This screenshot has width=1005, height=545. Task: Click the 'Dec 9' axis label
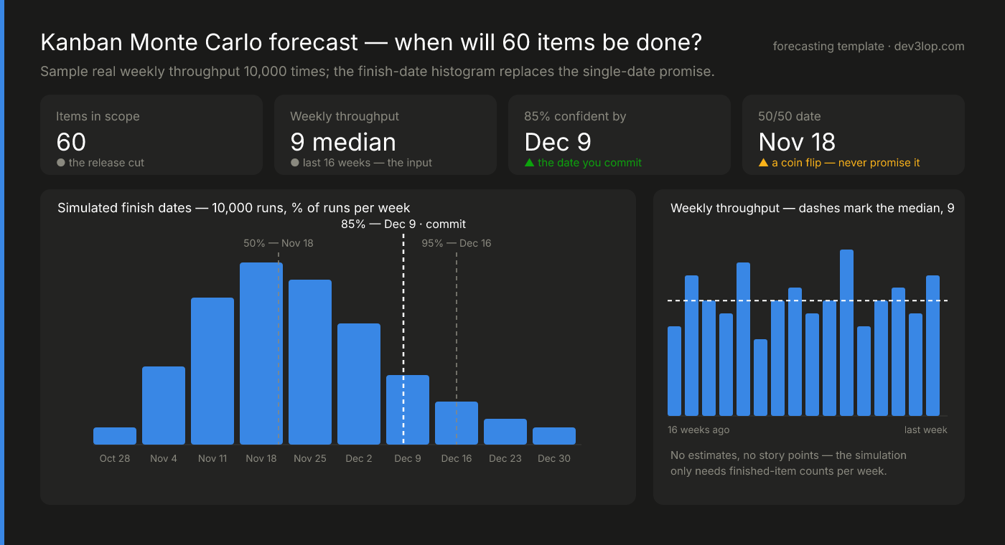(408, 458)
